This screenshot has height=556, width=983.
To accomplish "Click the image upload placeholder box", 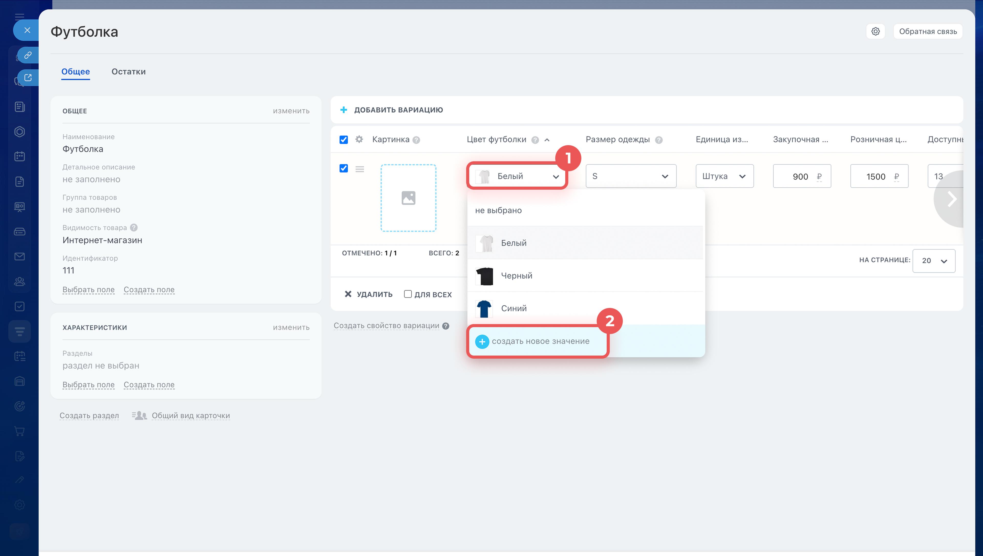I will 408,198.
